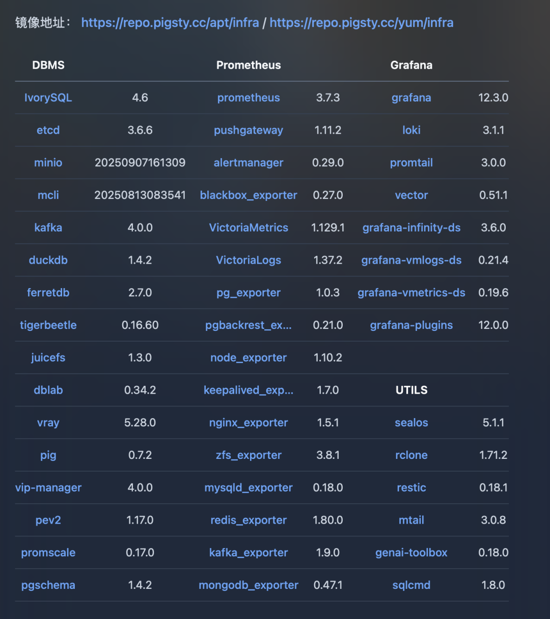Open the mcli link
Screen dimensions: 550x619
(48, 195)
